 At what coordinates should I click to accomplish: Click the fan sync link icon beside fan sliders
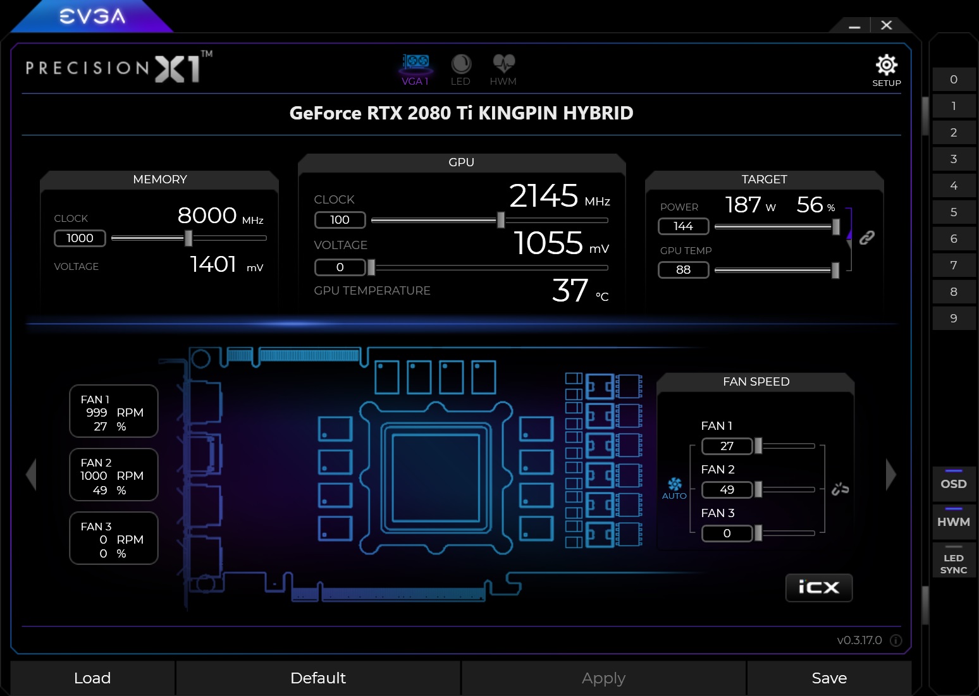pyautogui.click(x=840, y=488)
